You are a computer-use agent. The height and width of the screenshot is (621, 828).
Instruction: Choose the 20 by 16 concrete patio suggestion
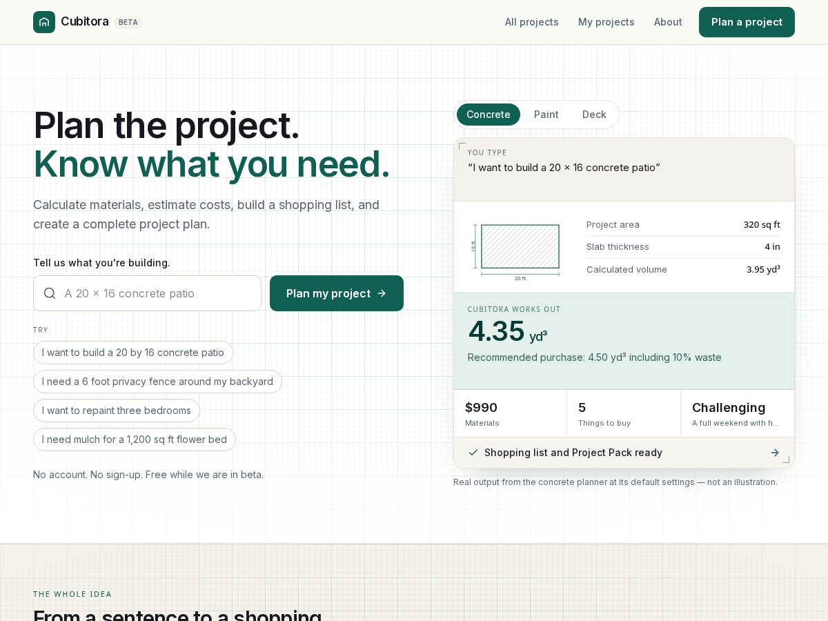(x=133, y=353)
